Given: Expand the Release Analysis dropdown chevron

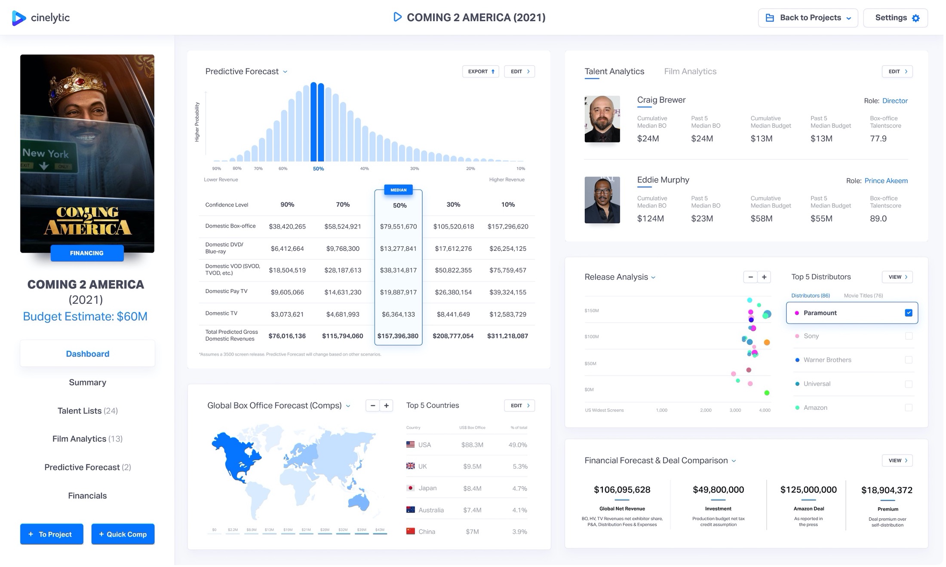Looking at the screenshot, I should point(654,277).
